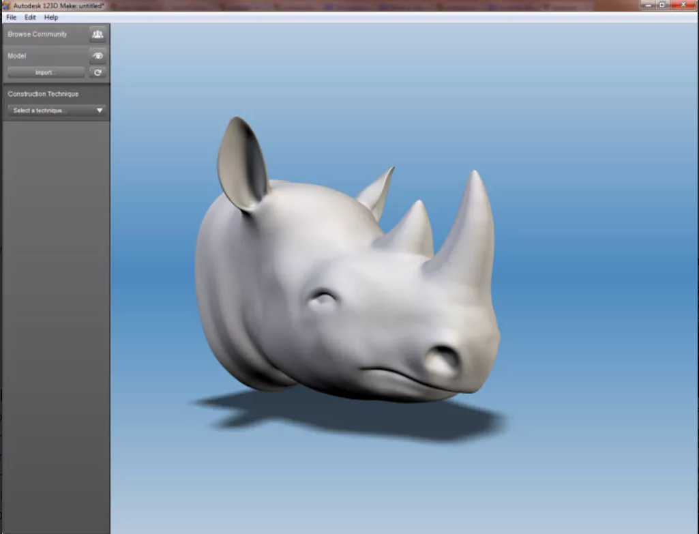Click the Import button

click(x=46, y=73)
